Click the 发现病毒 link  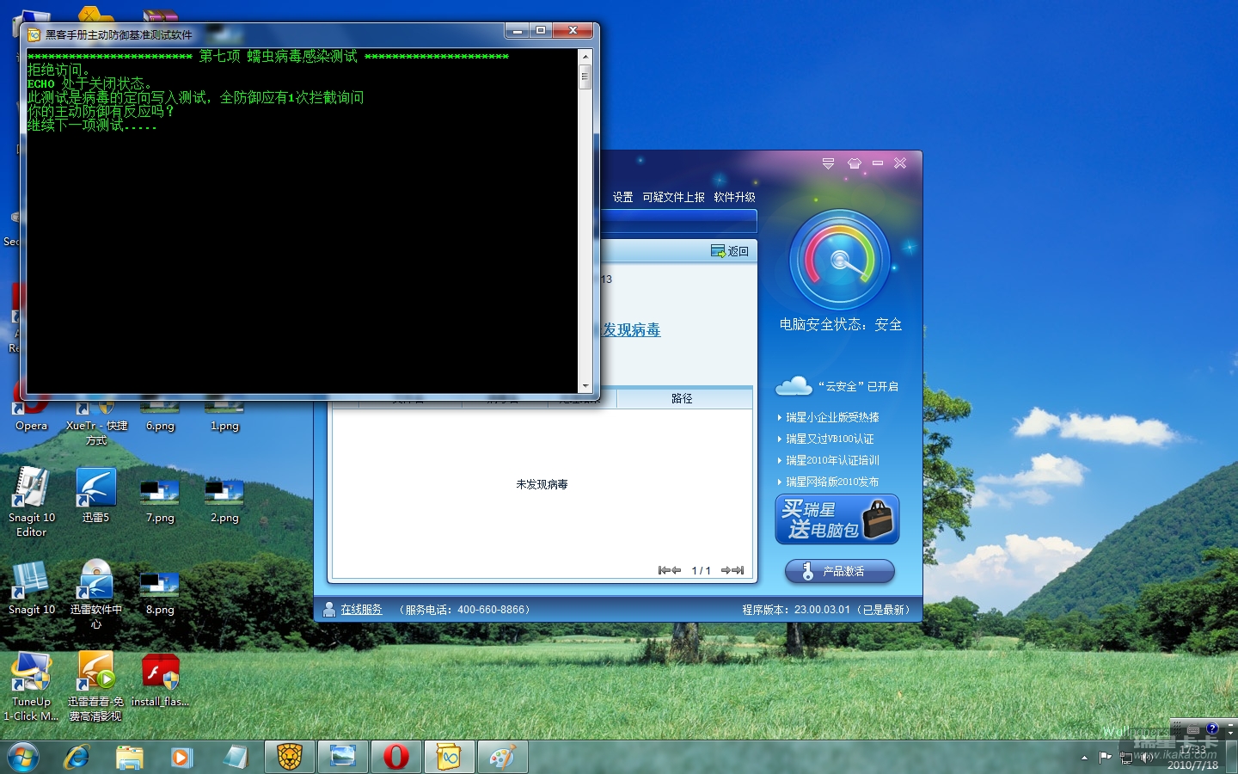click(632, 329)
